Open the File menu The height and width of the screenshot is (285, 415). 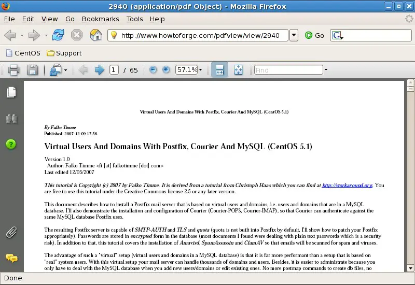[x=9, y=19]
